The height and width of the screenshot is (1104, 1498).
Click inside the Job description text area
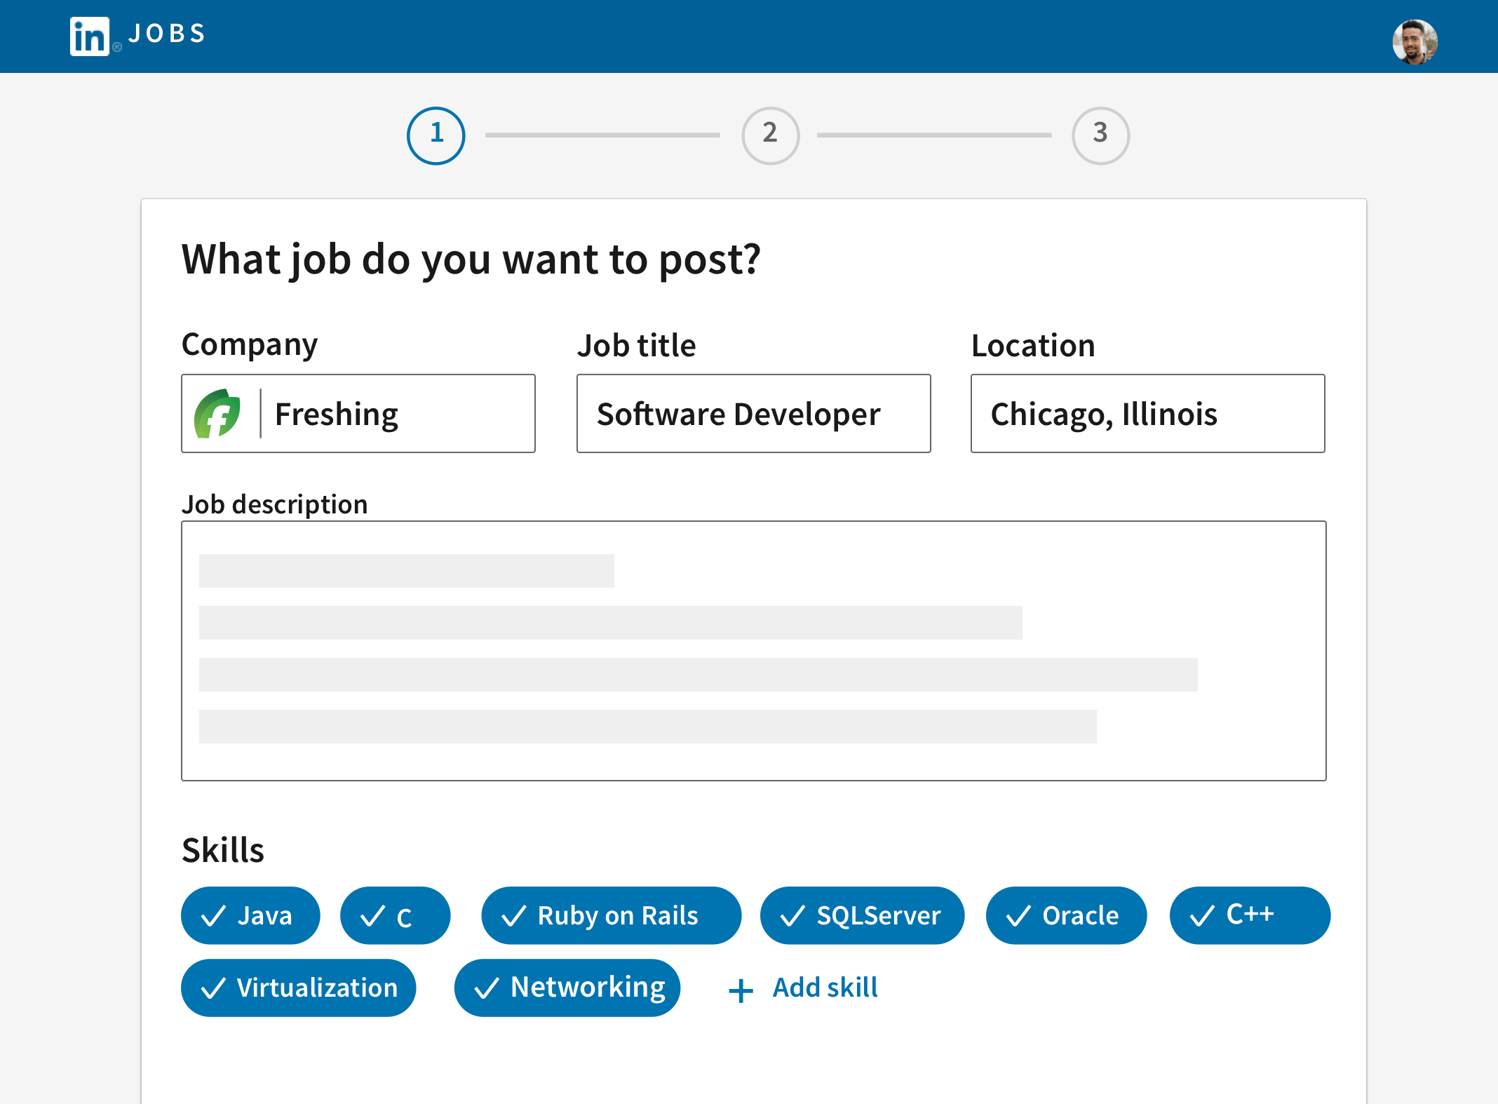(x=753, y=650)
